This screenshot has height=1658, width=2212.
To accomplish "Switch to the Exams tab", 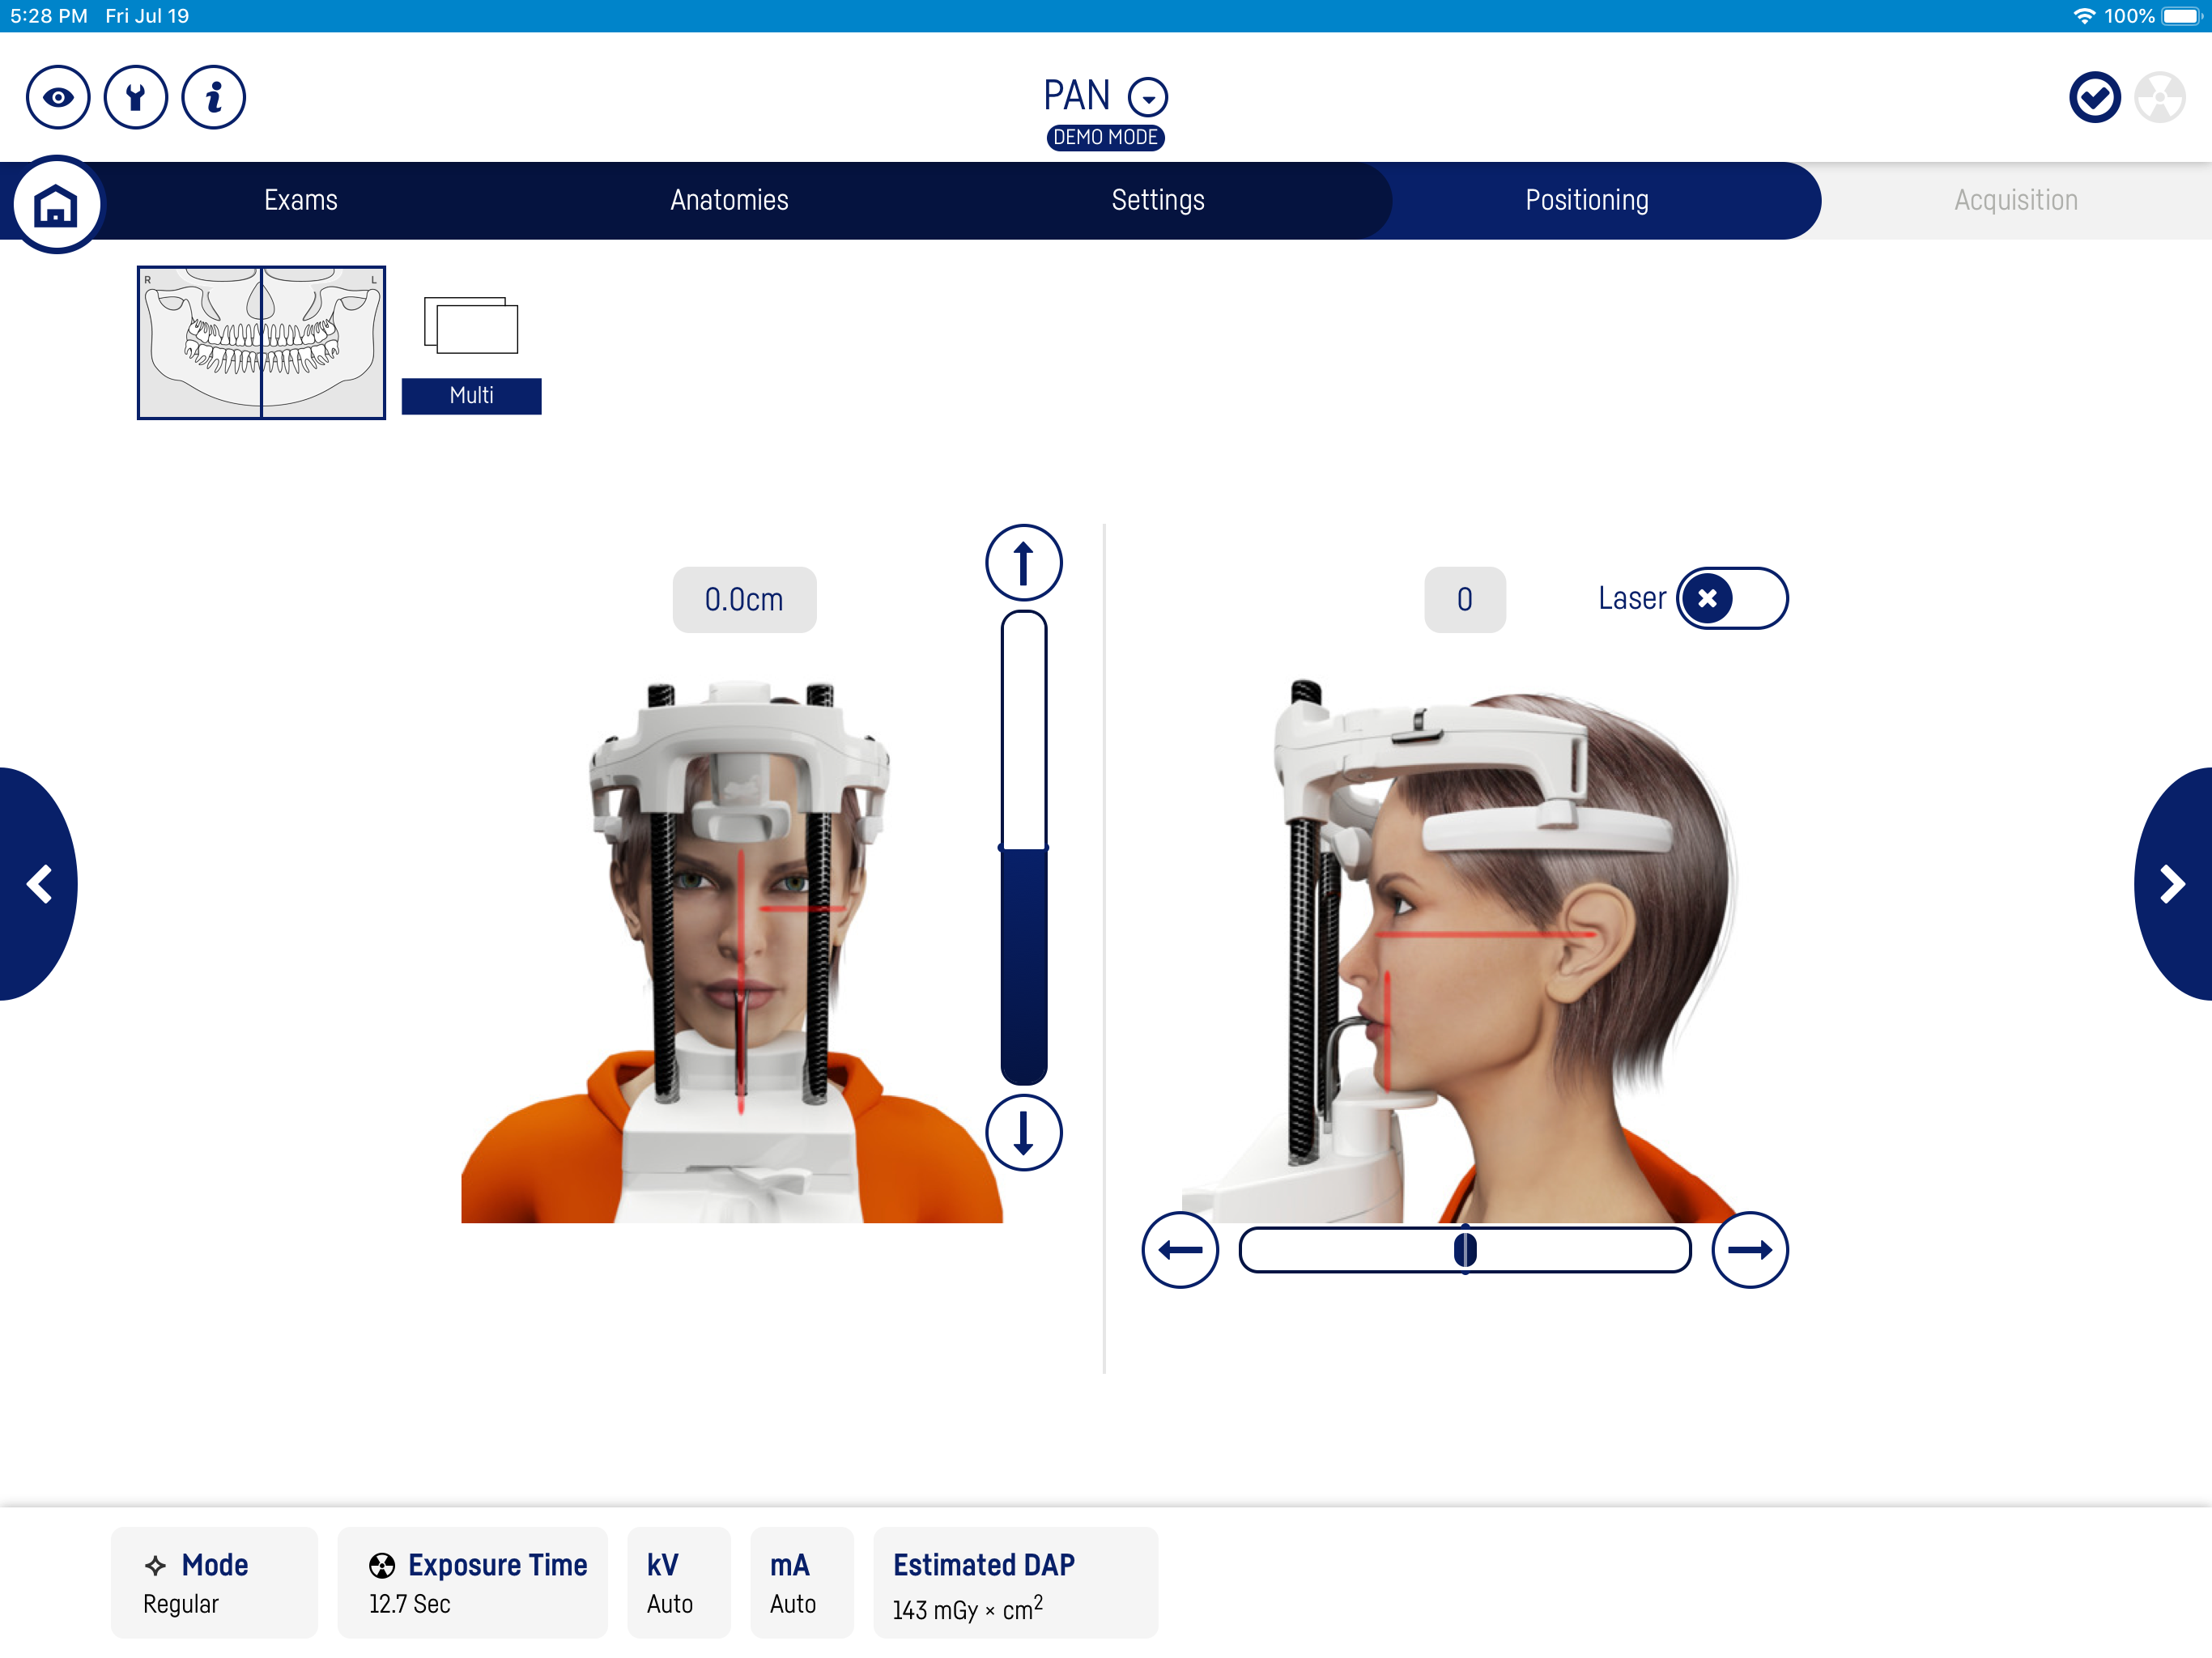I will point(301,200).
